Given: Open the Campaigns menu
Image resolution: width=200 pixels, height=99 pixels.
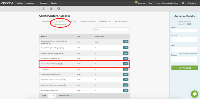Looking at the screenshot, I should point(43,3).
